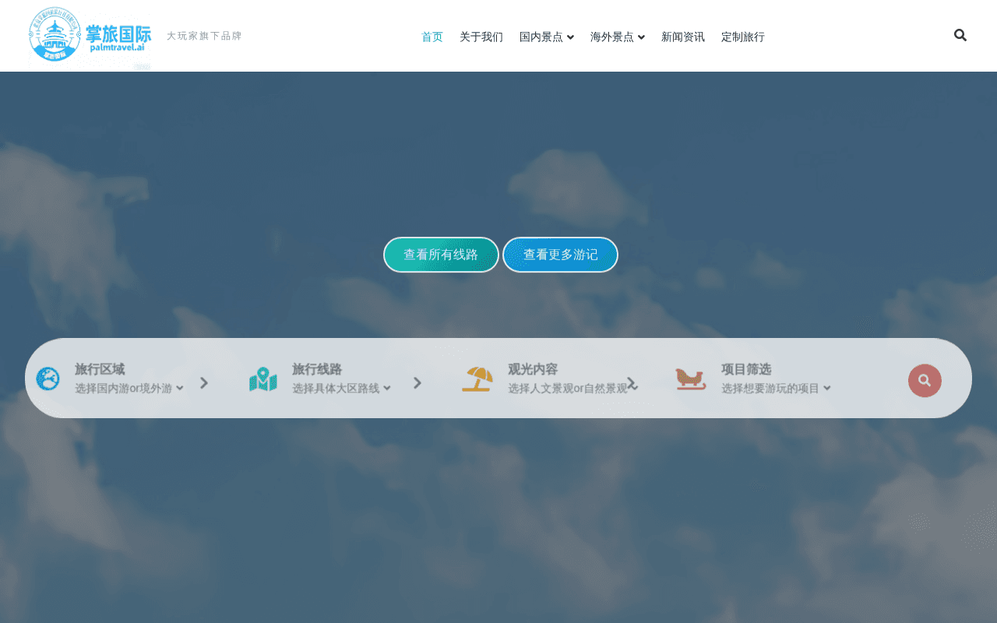Click the 大玩家旗下品牌 tagline text
This screenshot has height=623, width=997.
204,36
